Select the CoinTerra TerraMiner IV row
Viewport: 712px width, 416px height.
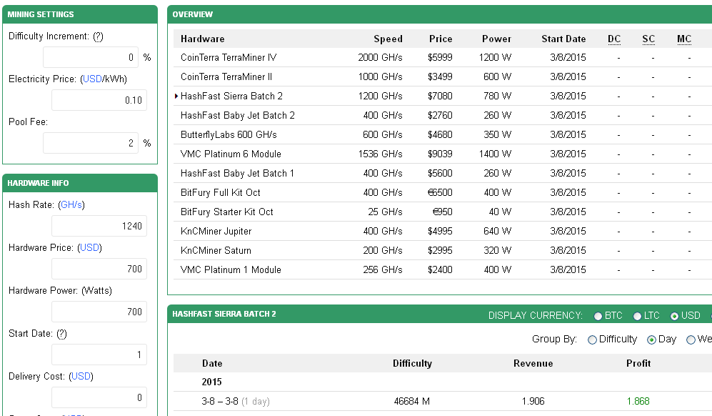(443, 58)
